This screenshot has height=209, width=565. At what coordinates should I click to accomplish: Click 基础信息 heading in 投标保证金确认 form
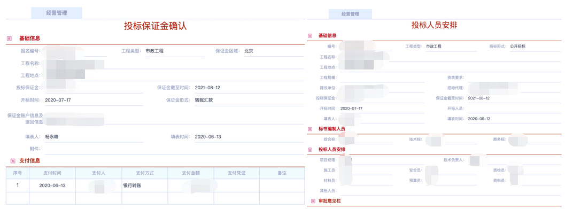point(29,38)
